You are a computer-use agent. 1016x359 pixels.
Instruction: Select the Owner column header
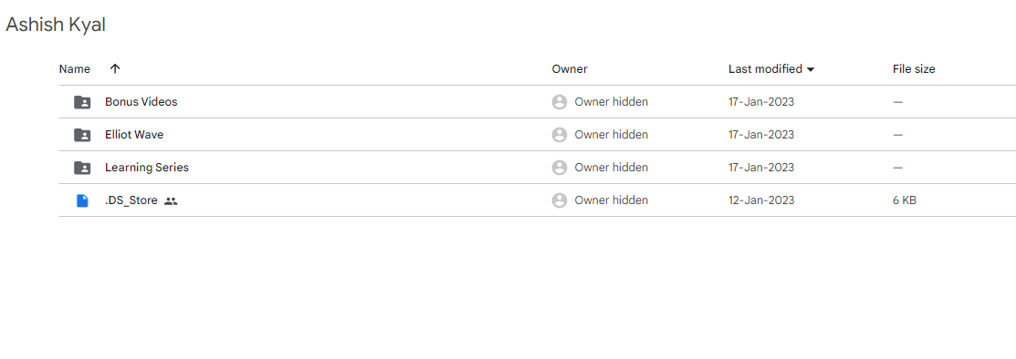click(570, 69)
